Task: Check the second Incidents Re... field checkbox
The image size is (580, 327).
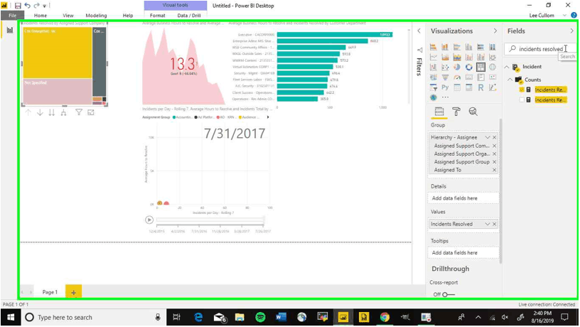Action: [522, 100]
